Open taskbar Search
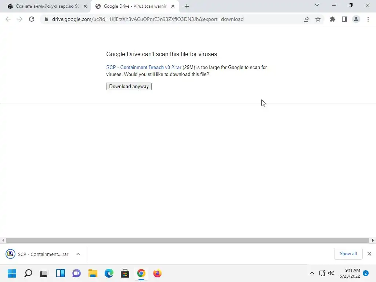The width and height of the screenshot is (376, 282). click(28, 273)
